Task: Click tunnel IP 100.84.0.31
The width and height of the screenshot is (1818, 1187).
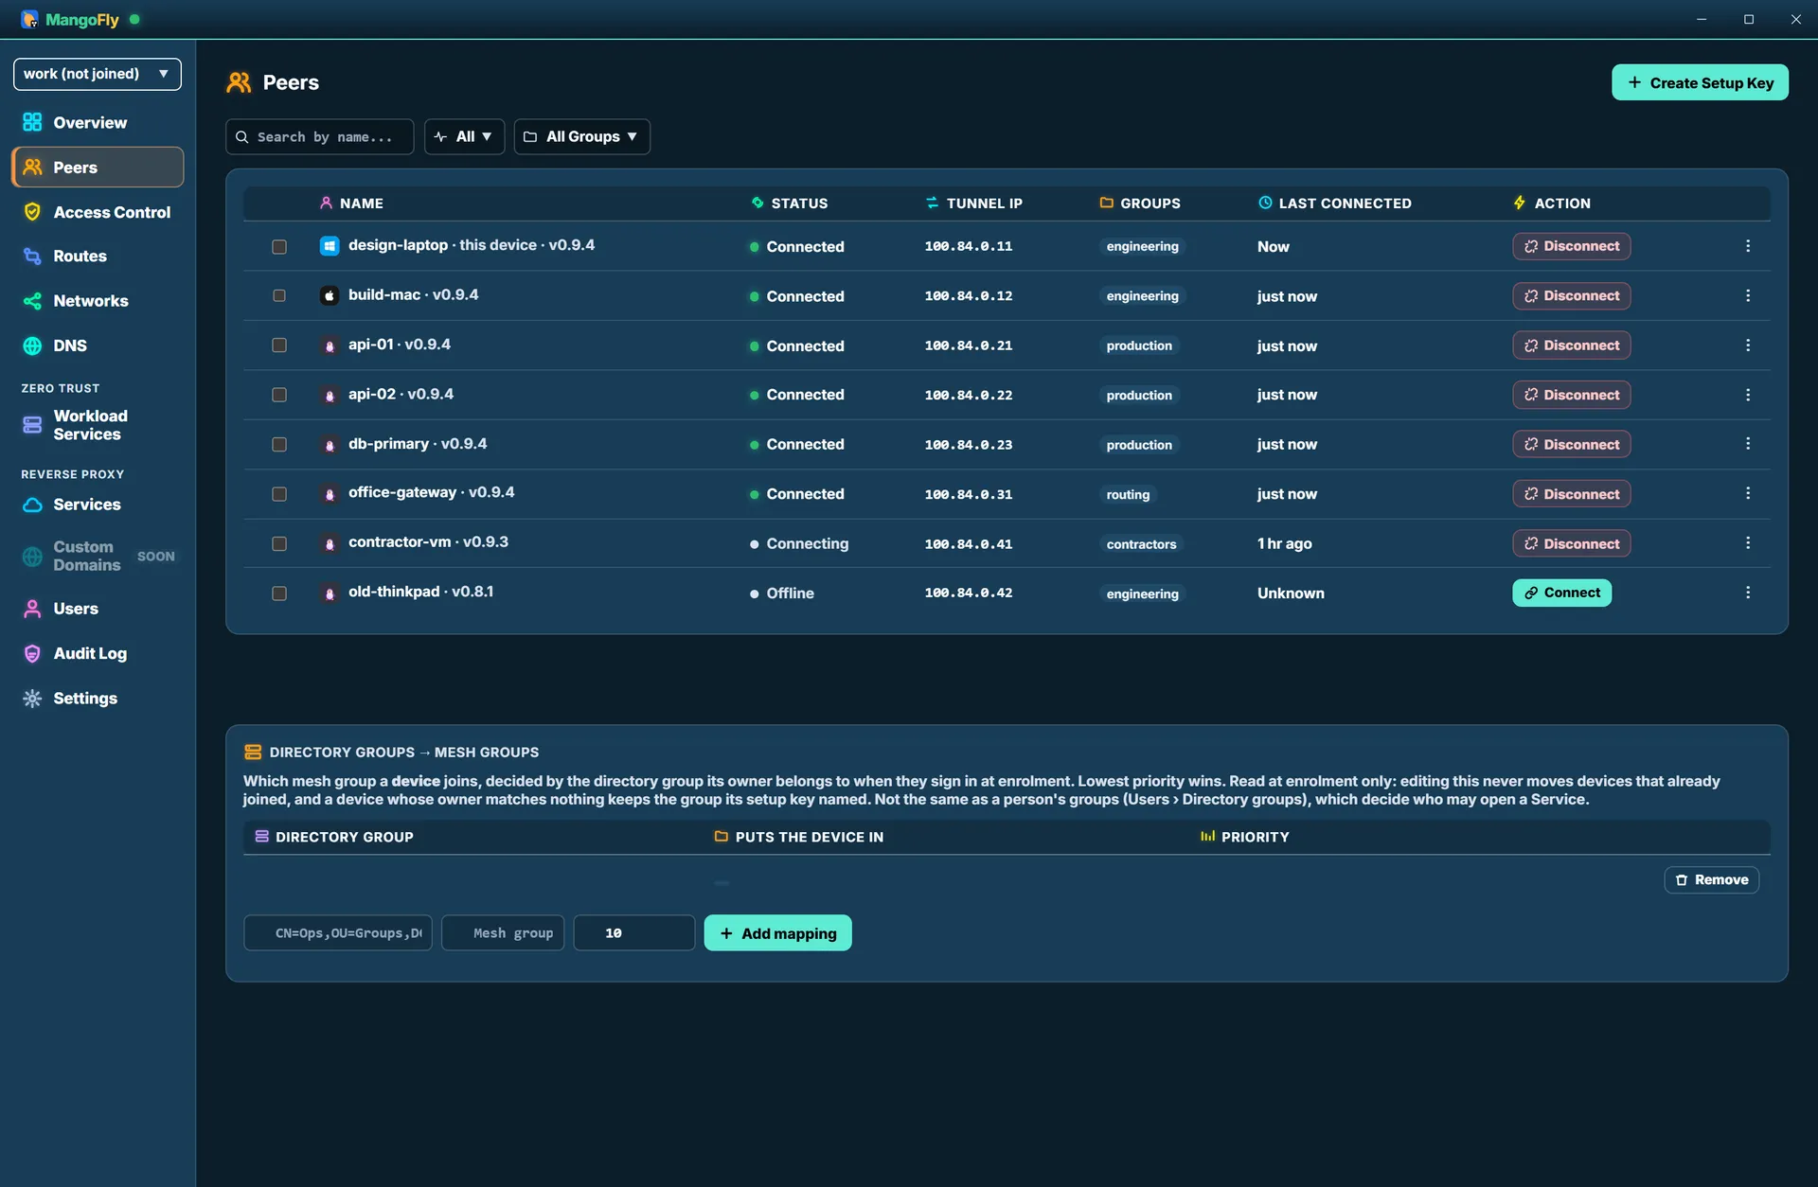Action: coord(969,494)
